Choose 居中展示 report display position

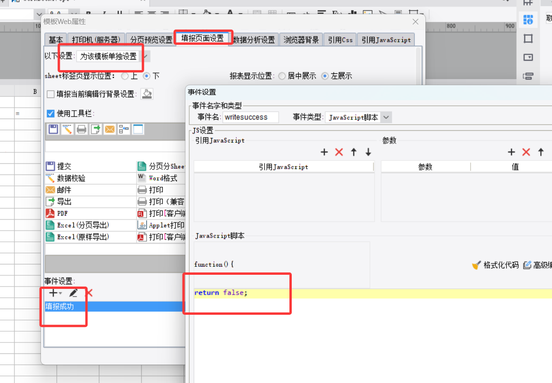[282, 76]
